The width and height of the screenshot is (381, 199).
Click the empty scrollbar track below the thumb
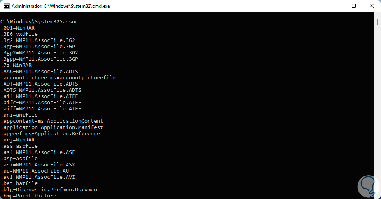pyautogui.click(x=377, y=117)
